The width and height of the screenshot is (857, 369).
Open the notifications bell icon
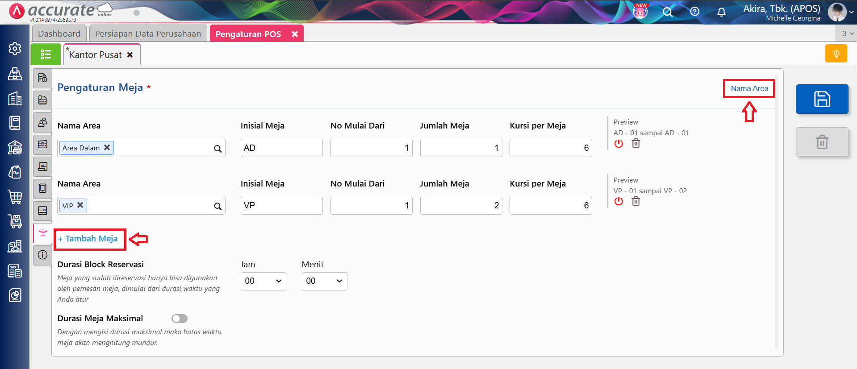(x=721, y=12)
